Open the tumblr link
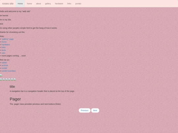 4,68
